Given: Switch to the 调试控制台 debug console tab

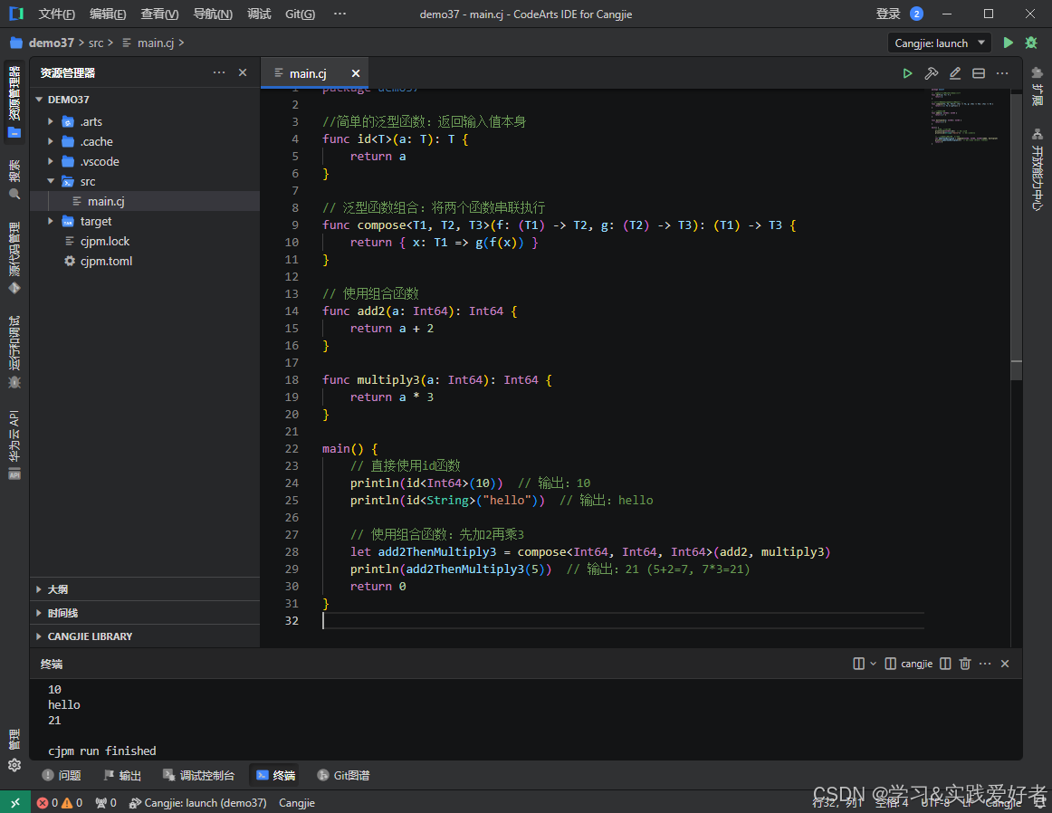Looking at the screenshot, I should click(198, 775).
